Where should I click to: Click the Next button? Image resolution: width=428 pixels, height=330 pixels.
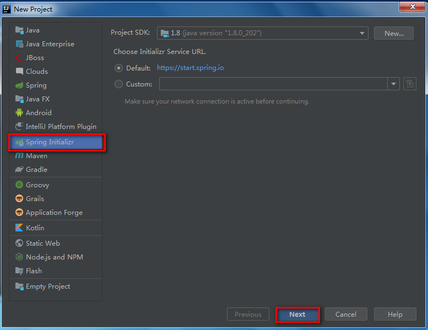[297, 315]
